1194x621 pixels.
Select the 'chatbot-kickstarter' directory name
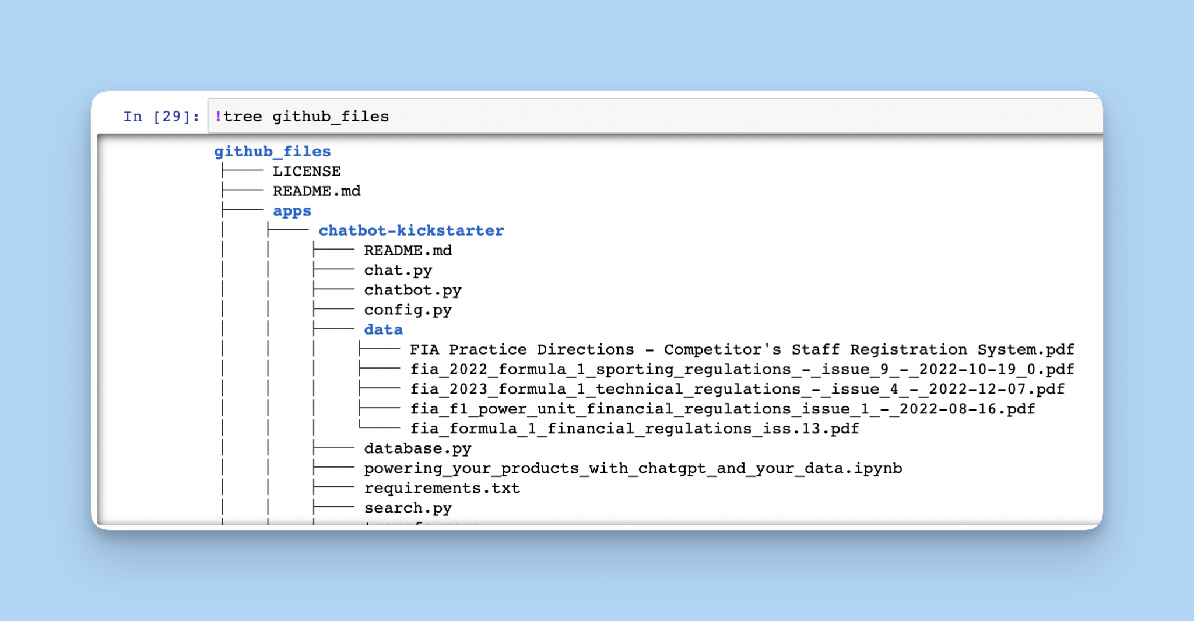click(411, 231)
